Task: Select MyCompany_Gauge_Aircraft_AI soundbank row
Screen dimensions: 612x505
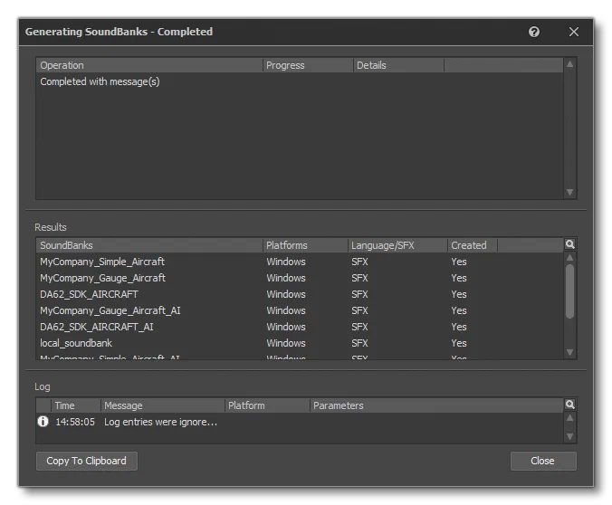Action: 300,310
